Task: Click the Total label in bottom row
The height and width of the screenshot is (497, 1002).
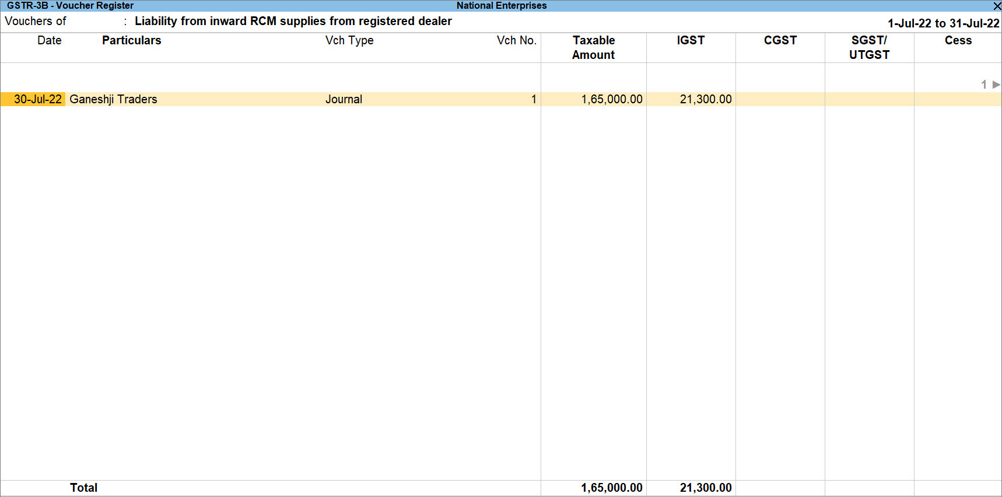Action: [x=83, y=488]
